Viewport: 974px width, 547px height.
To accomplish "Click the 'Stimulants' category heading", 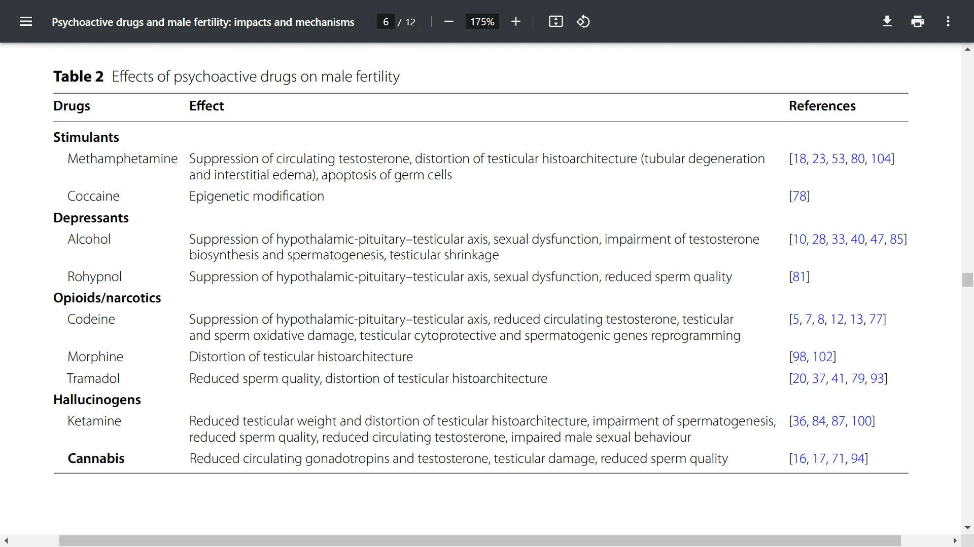I will (86, 137).
